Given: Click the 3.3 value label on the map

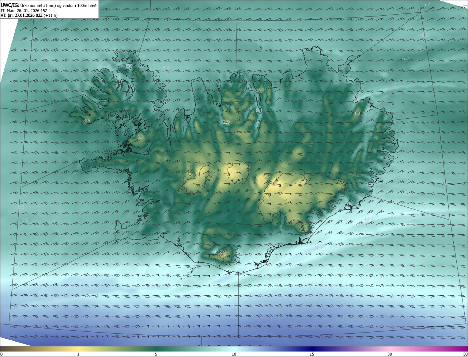Looking at the screenshot, I should pos(140,137).
